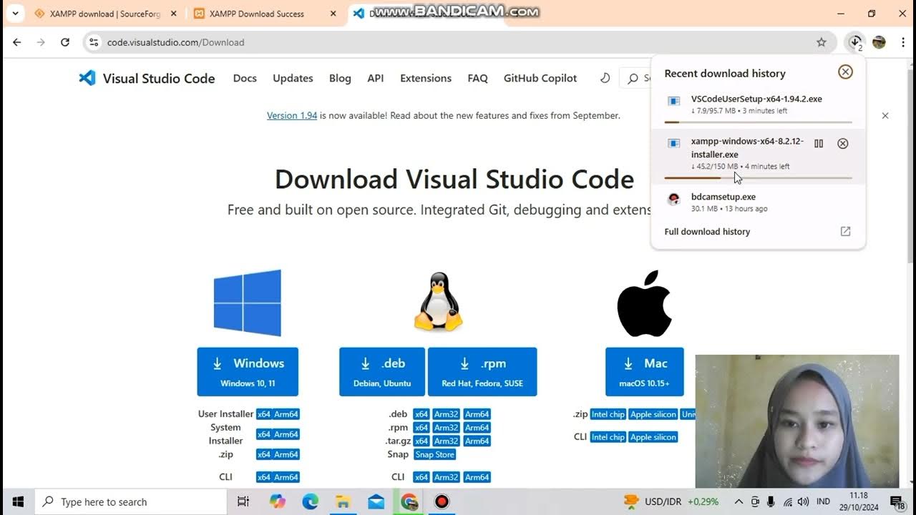Open the FAQ menu item
916x515 pixels.
click(477, 78)
